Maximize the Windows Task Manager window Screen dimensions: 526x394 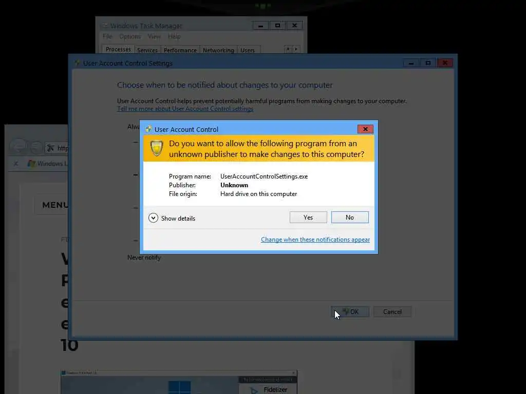tap(277, 26)
